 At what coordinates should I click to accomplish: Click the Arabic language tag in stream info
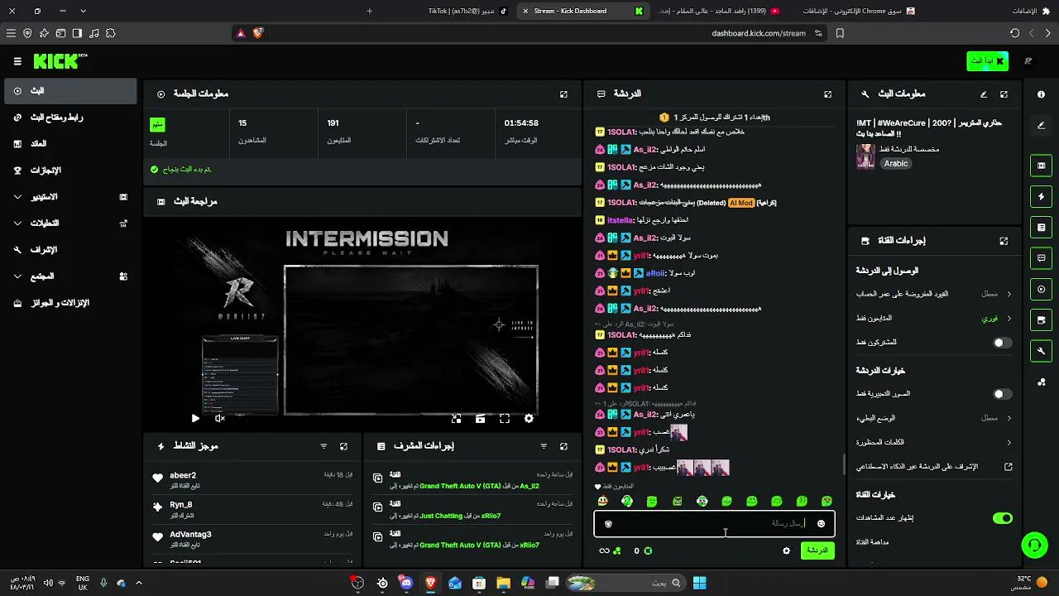[896, 164]
